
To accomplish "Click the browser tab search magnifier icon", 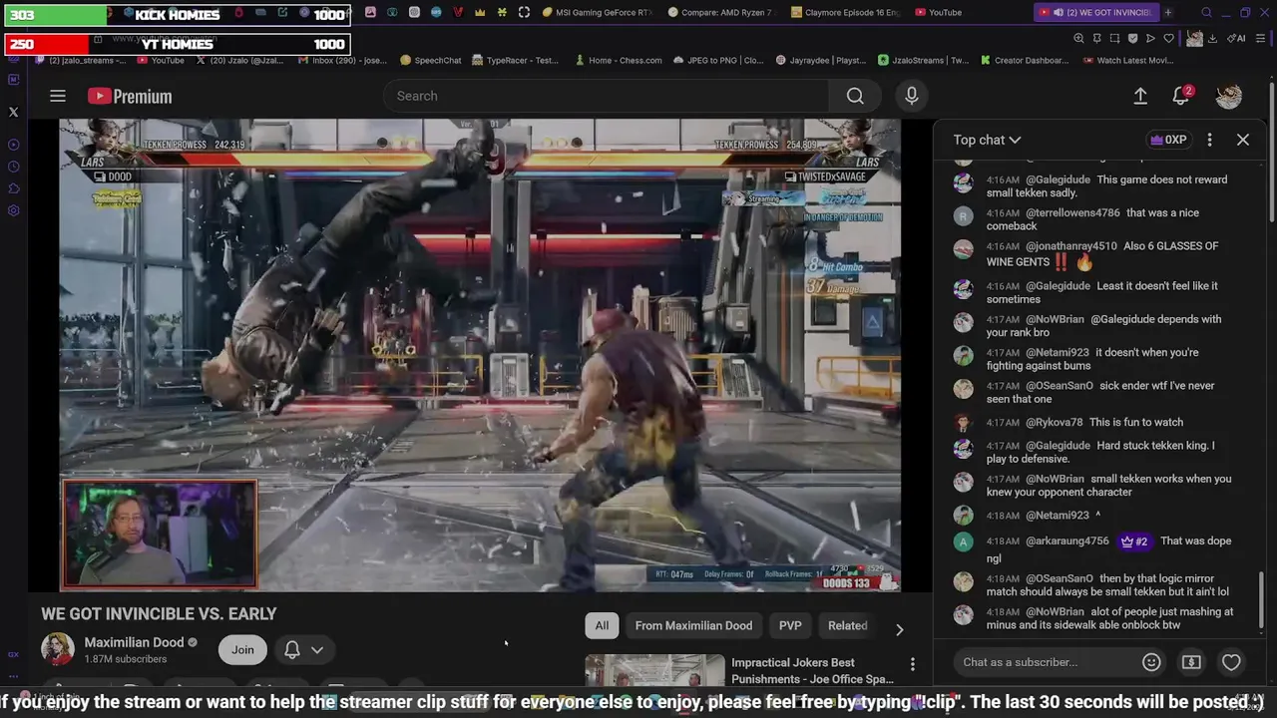I will 1206,13.
